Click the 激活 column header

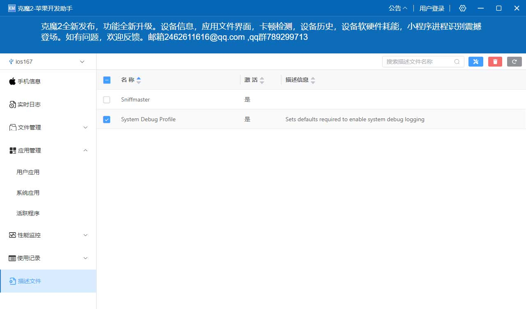click(251, 80)
